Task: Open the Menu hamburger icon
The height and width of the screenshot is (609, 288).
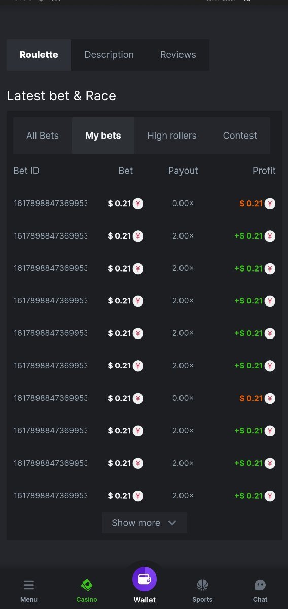Action: click(x=29, y=585)
